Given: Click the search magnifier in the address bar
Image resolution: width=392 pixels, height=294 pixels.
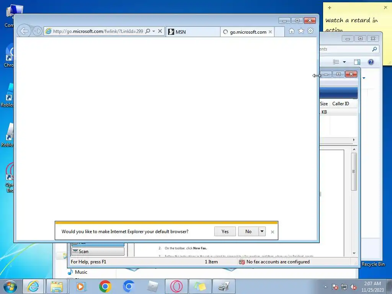Looking at the screenshot, I should pyautogui.click(x=148, y=31).
